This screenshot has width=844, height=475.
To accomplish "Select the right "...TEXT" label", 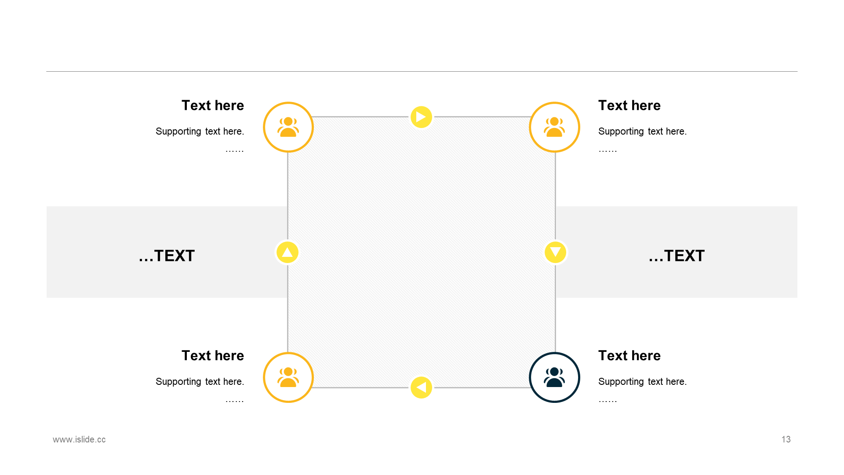I will pyautogui.click(x=677, y=256).
